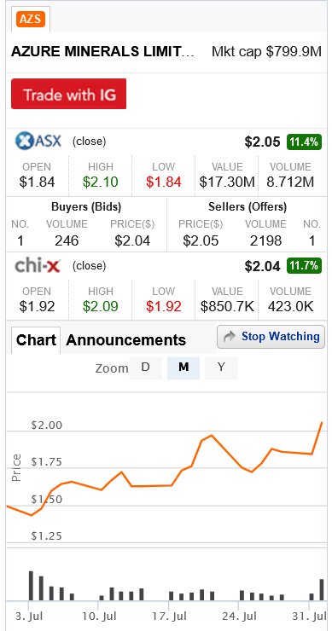The image size is (332, 631).
Task: Click the price line peak at chart's right end
Action: point(322,422)
